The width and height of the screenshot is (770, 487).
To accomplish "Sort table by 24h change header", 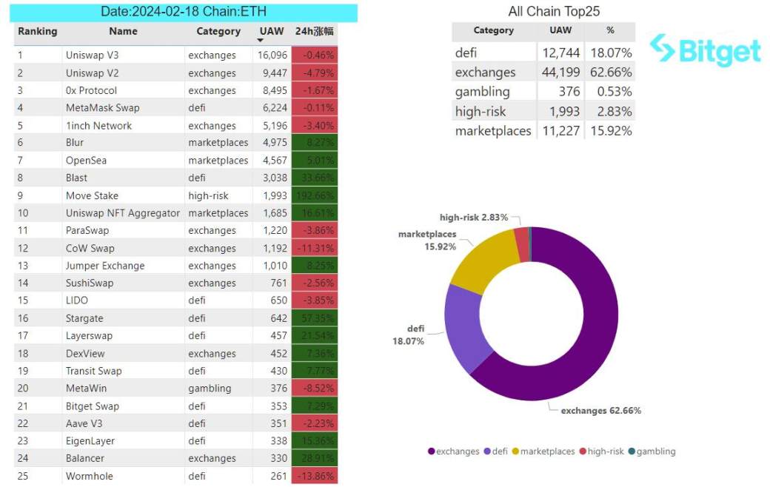I will pyautogui.click(x=314, y=31).
